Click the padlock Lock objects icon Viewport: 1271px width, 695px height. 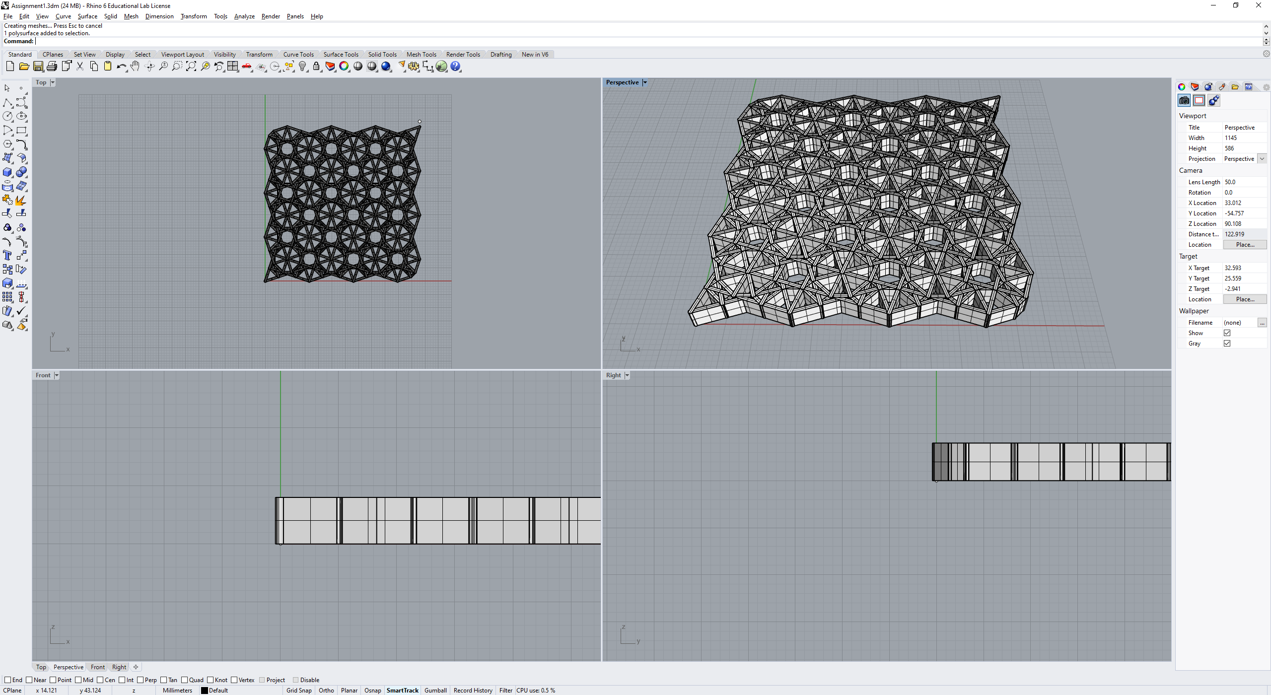(x=316, y=67)
